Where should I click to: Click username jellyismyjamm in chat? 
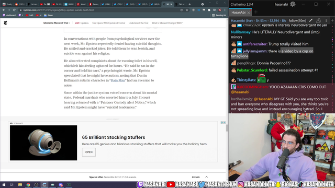(255, 51)
